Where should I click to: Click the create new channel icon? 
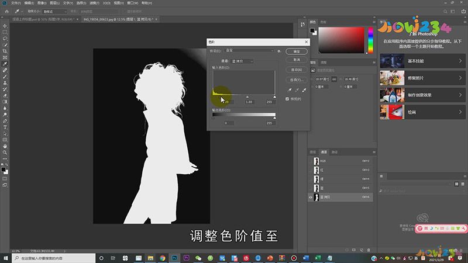click(x=362, y=250)
